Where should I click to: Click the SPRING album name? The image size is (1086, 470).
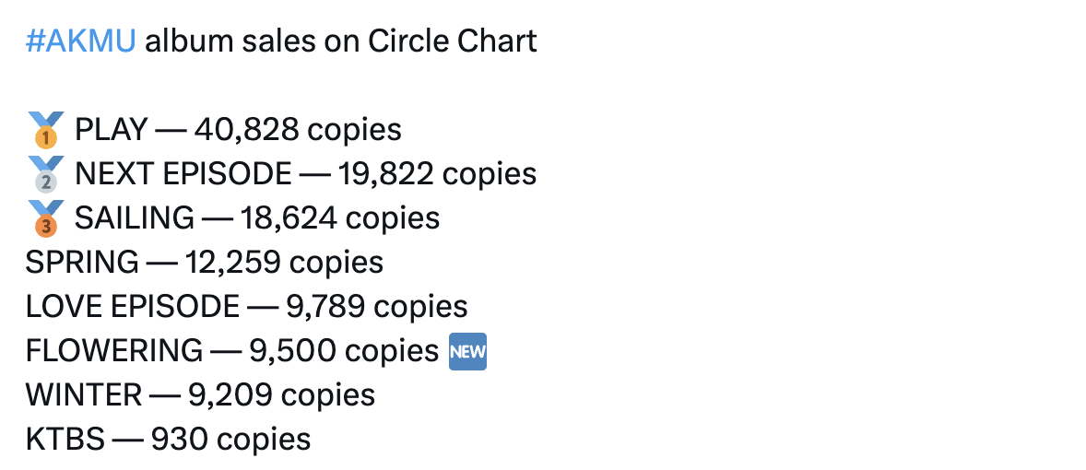[82, 263]
